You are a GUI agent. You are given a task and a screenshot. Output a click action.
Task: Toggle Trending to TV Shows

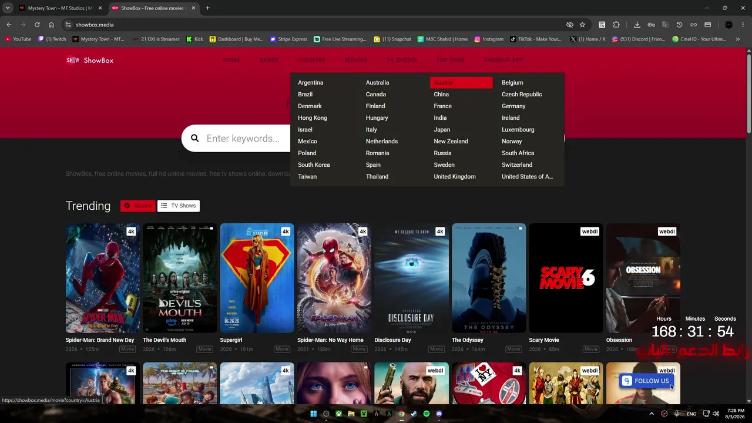click(179, 206)
